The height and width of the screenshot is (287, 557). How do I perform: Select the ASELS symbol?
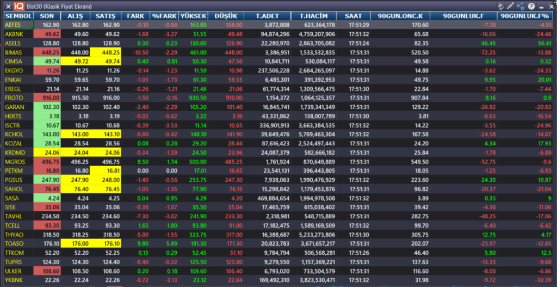point(13,44)
